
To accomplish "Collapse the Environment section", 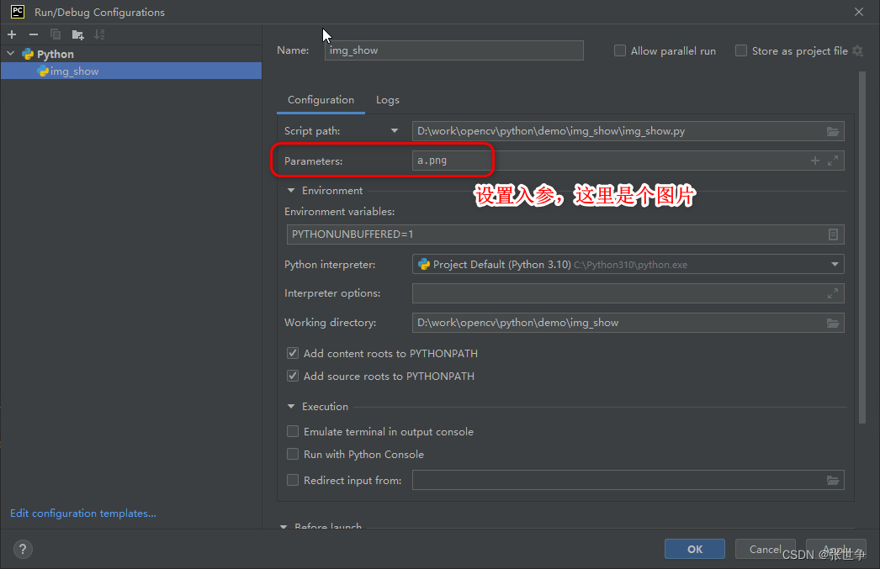I will click(291, 190).
